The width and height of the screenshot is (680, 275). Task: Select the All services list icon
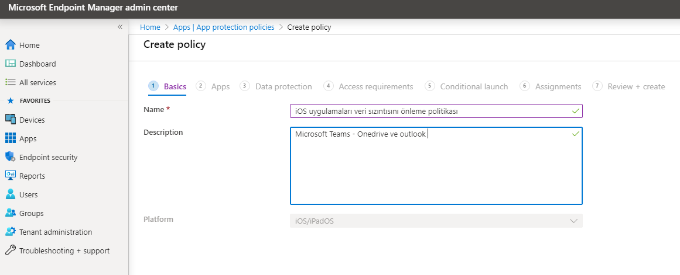pos(11,82)
